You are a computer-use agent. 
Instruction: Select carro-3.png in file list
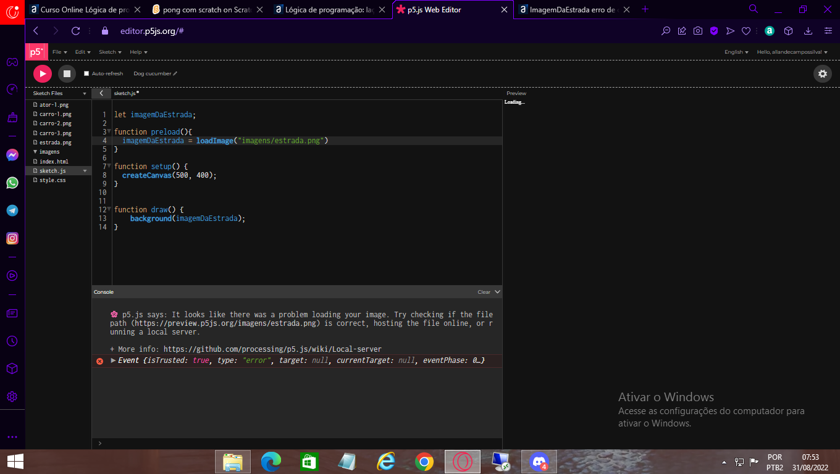(x=55, y=133)
